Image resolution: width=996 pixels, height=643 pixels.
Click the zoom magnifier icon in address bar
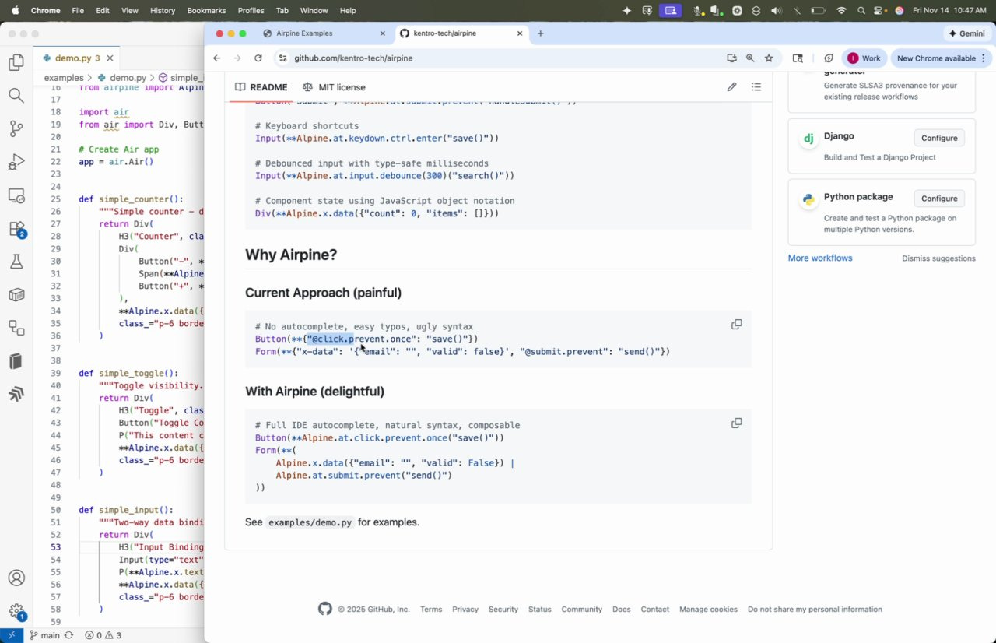750,58
